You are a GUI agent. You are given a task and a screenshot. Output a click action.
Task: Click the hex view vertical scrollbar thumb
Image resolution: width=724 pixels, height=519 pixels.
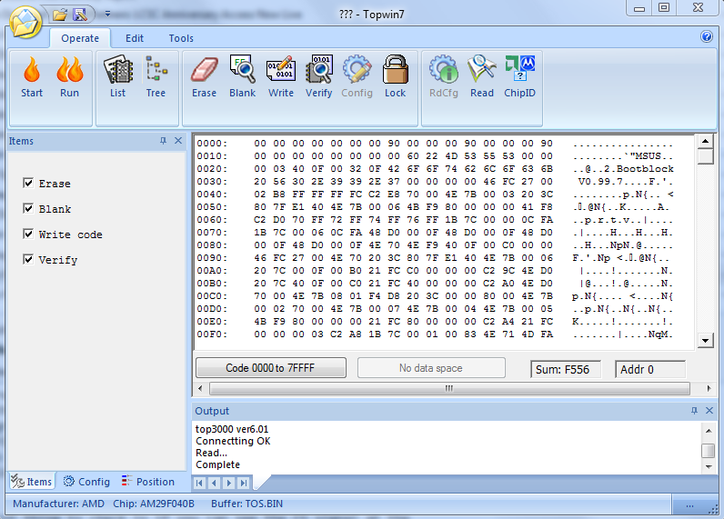705,156
